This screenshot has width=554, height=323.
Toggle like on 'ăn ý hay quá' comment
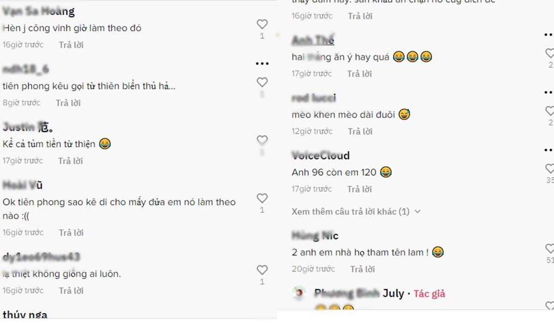tap(549, 53)
